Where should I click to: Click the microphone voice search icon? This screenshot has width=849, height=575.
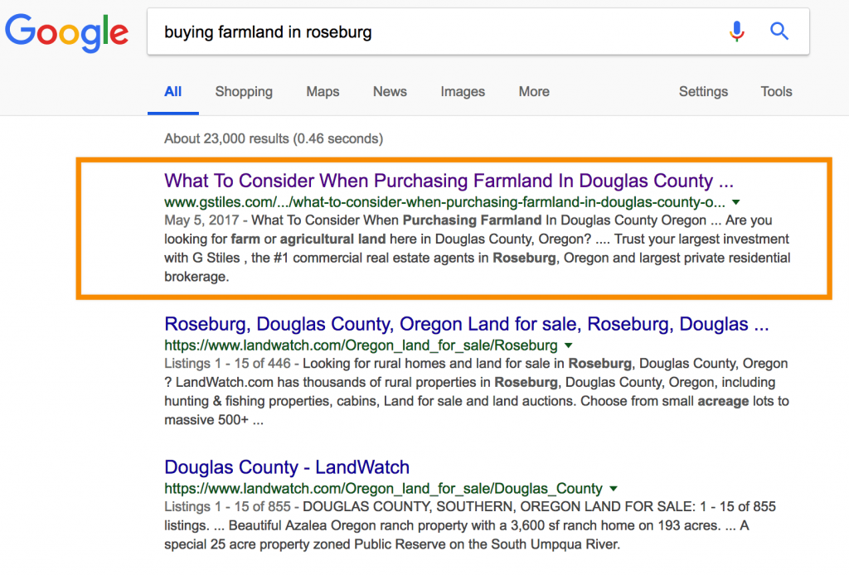(x=736, y=31)
